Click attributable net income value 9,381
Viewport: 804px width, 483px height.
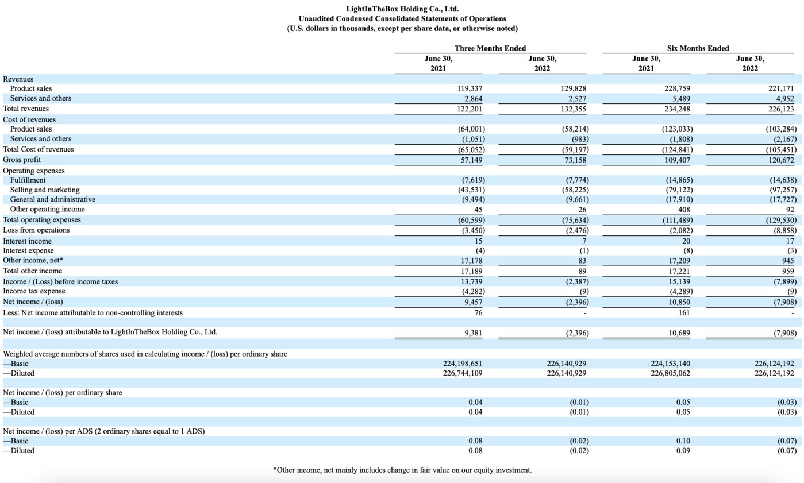(x=473, y=333)
